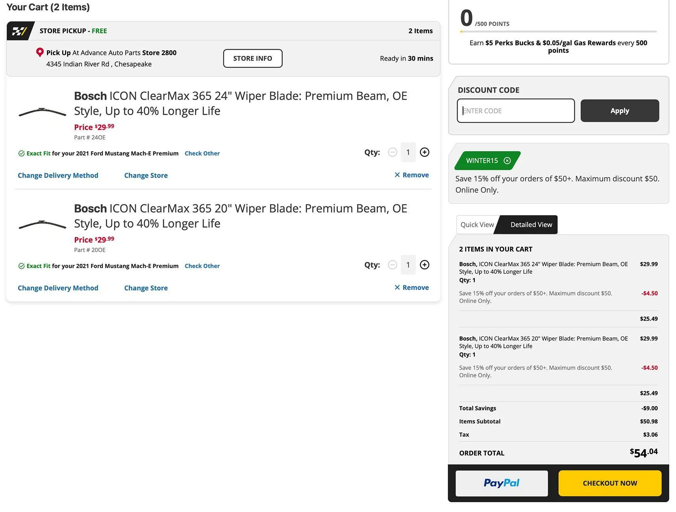Check Other vehicle fit for 24" blade
The height and width of the screenshot is (512, 676).
(x=202, y=153)
